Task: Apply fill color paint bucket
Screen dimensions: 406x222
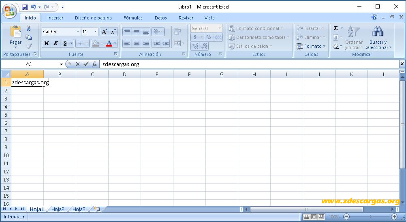Action: coord(96,43)
